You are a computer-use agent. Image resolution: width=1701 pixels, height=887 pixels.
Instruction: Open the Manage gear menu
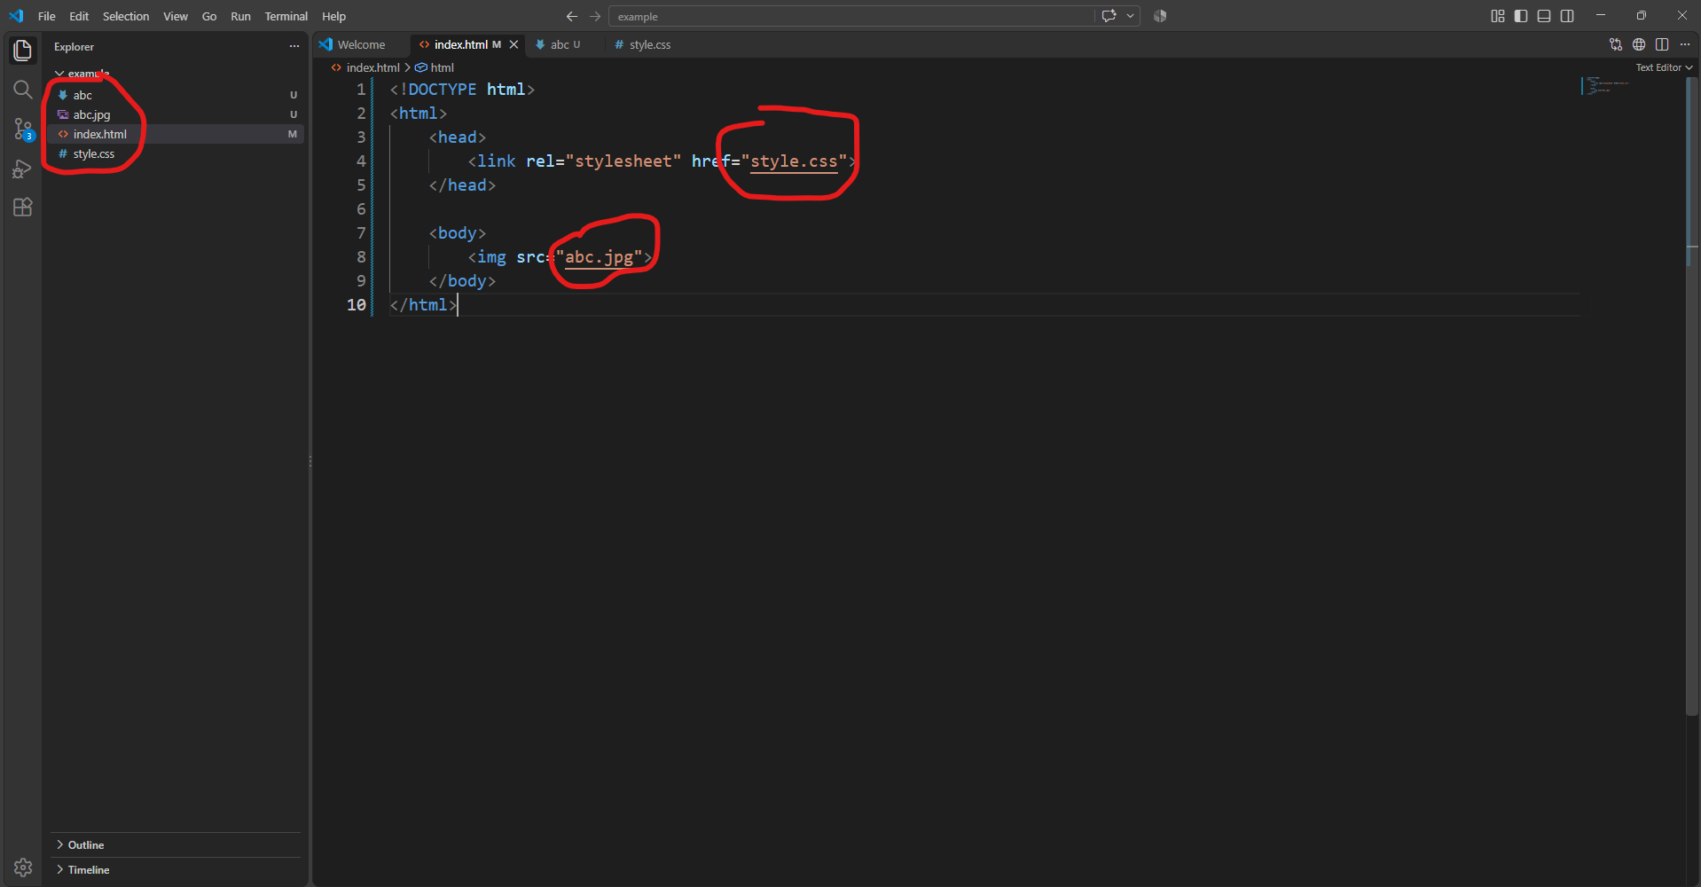tap(23, 867)
